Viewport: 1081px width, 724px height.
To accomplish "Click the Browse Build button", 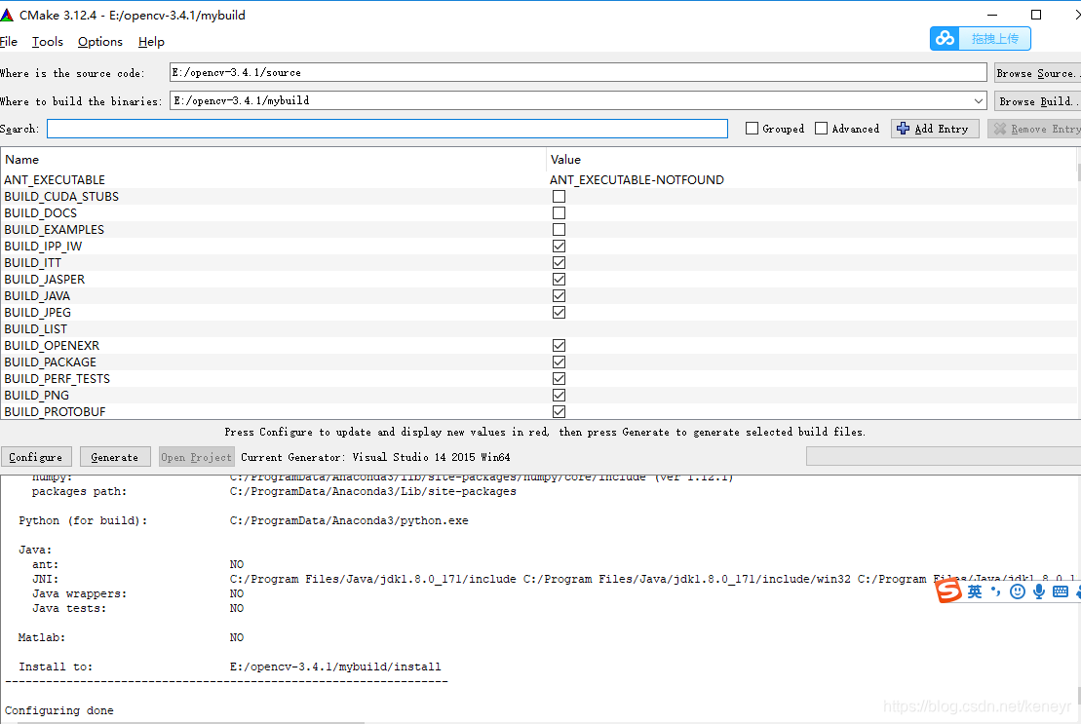I will click(1037, 100).
